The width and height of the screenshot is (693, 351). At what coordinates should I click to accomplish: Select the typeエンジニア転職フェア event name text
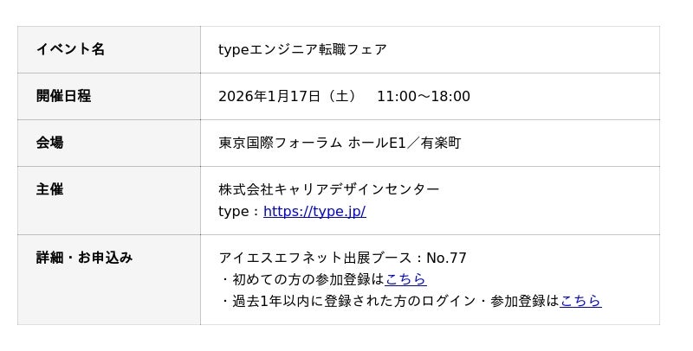click(x=302, y=49)
